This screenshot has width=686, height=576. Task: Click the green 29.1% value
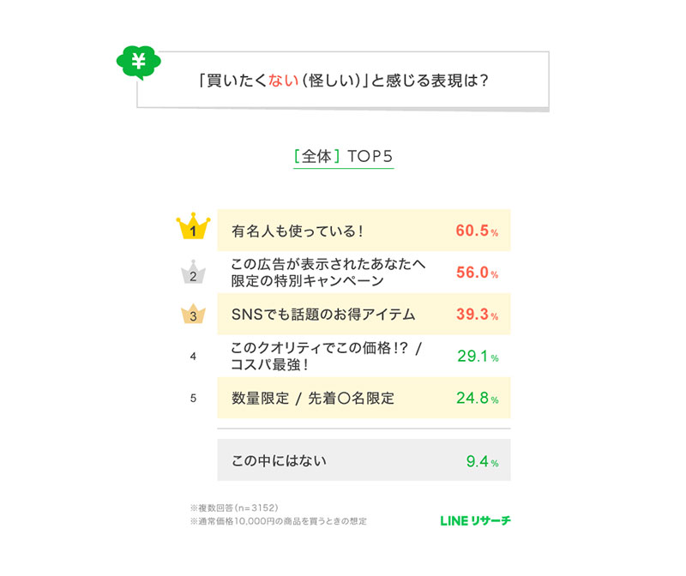pos(476,356)
